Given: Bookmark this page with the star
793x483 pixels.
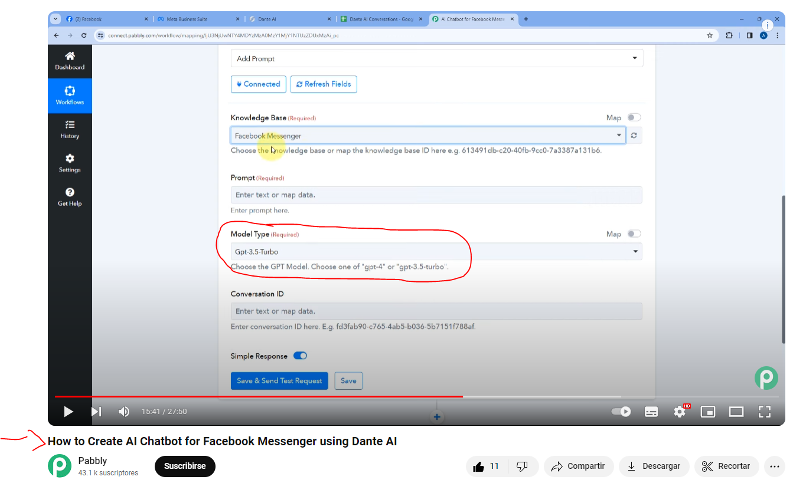Looking at the screenshot, I should click(x=710, y=35).
